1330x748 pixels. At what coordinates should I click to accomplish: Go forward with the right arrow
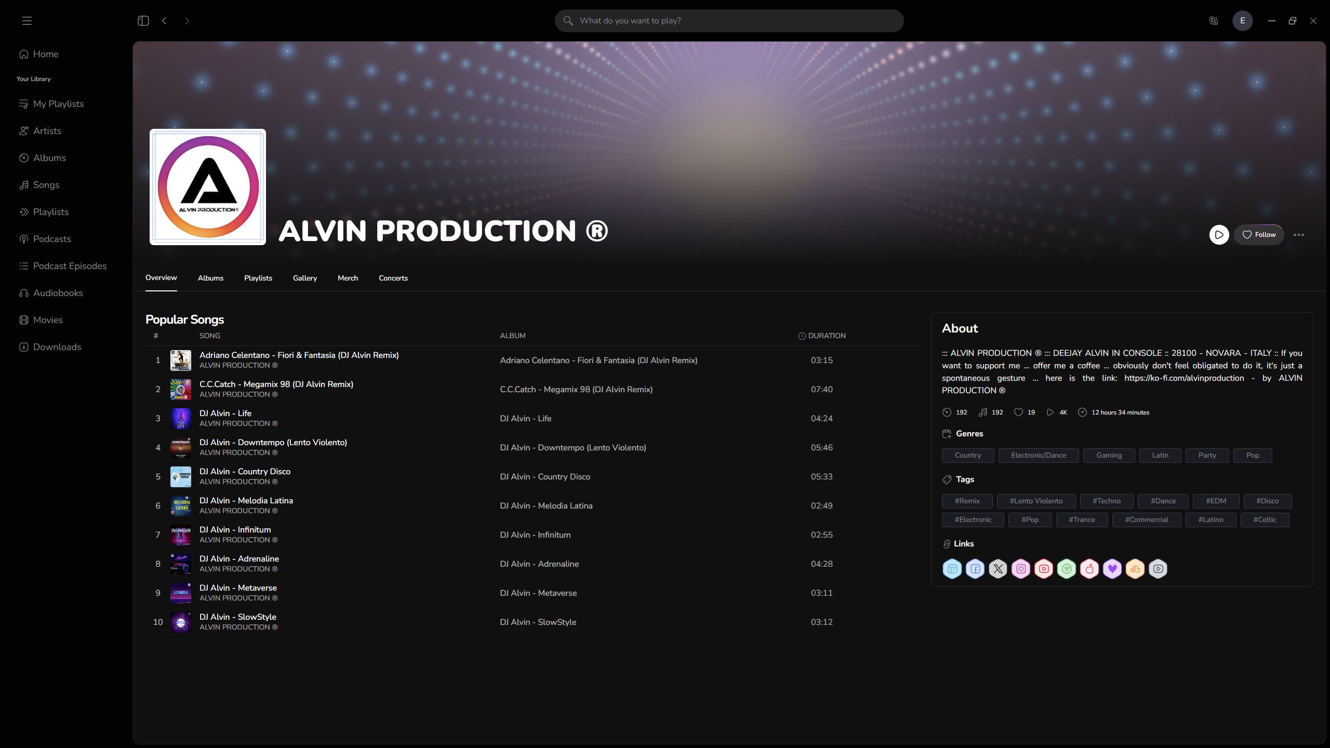(x=187, y=21)
